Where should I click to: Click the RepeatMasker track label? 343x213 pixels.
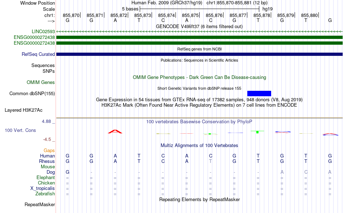40,204
